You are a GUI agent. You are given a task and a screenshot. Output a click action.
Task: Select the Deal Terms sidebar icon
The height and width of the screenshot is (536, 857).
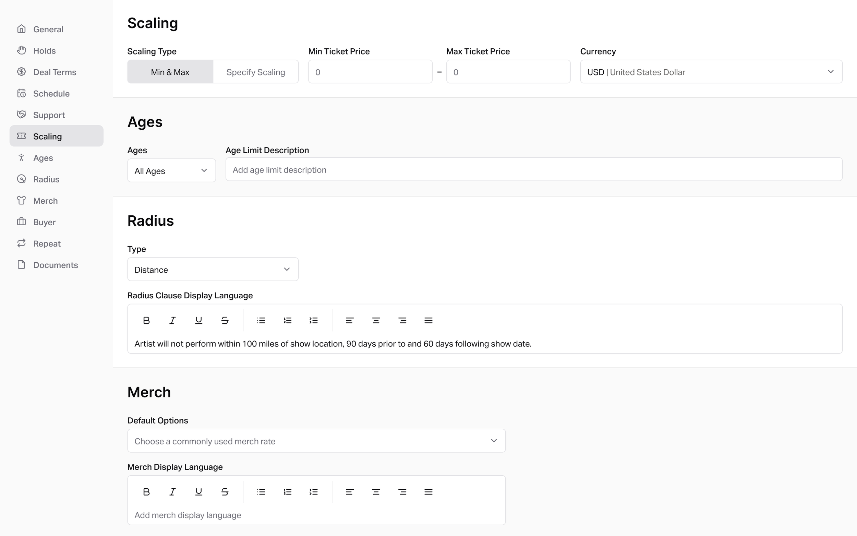[22, 72]
